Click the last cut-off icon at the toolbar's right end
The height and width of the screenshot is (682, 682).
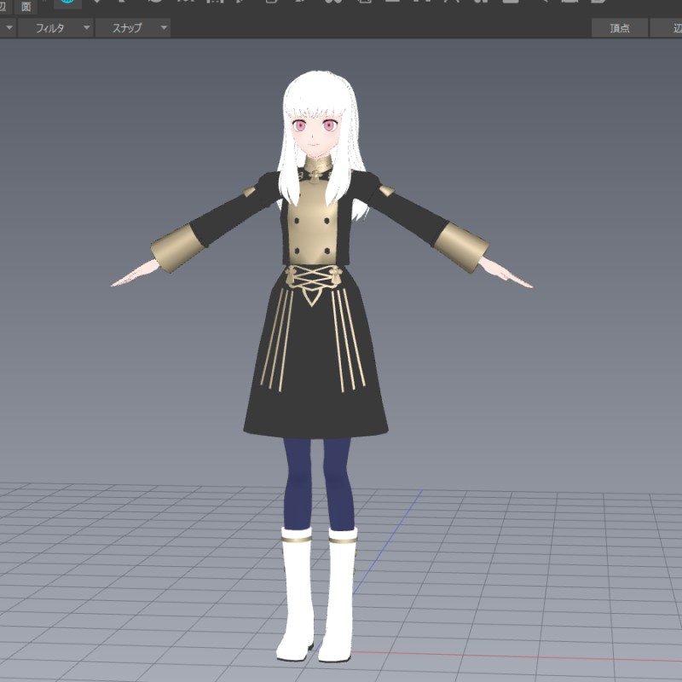coord(598,3)
